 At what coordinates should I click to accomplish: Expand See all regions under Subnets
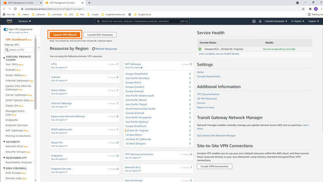point(59,81)
